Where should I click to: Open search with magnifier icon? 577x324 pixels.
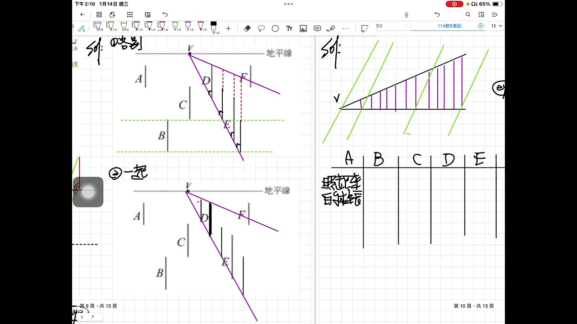pos(468,14)
